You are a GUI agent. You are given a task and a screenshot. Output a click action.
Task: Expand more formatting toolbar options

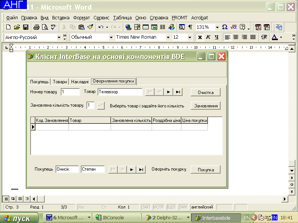coord(294,37)
